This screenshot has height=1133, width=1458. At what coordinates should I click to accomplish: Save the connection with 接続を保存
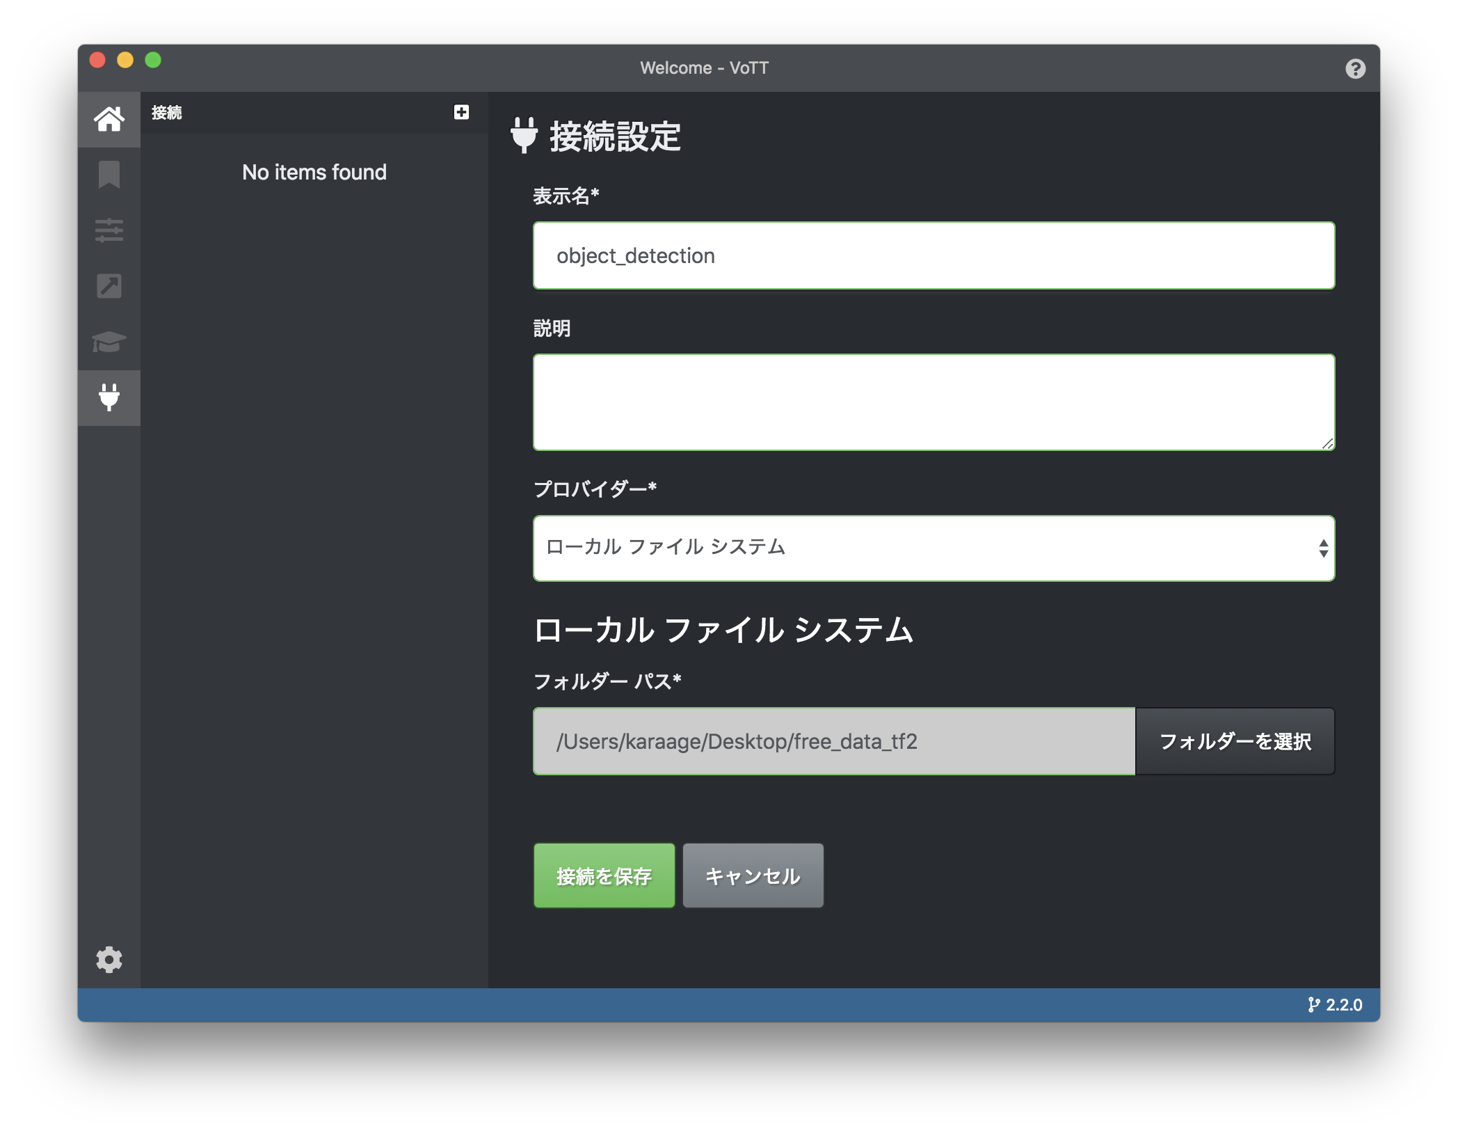(x=604, y=875)
